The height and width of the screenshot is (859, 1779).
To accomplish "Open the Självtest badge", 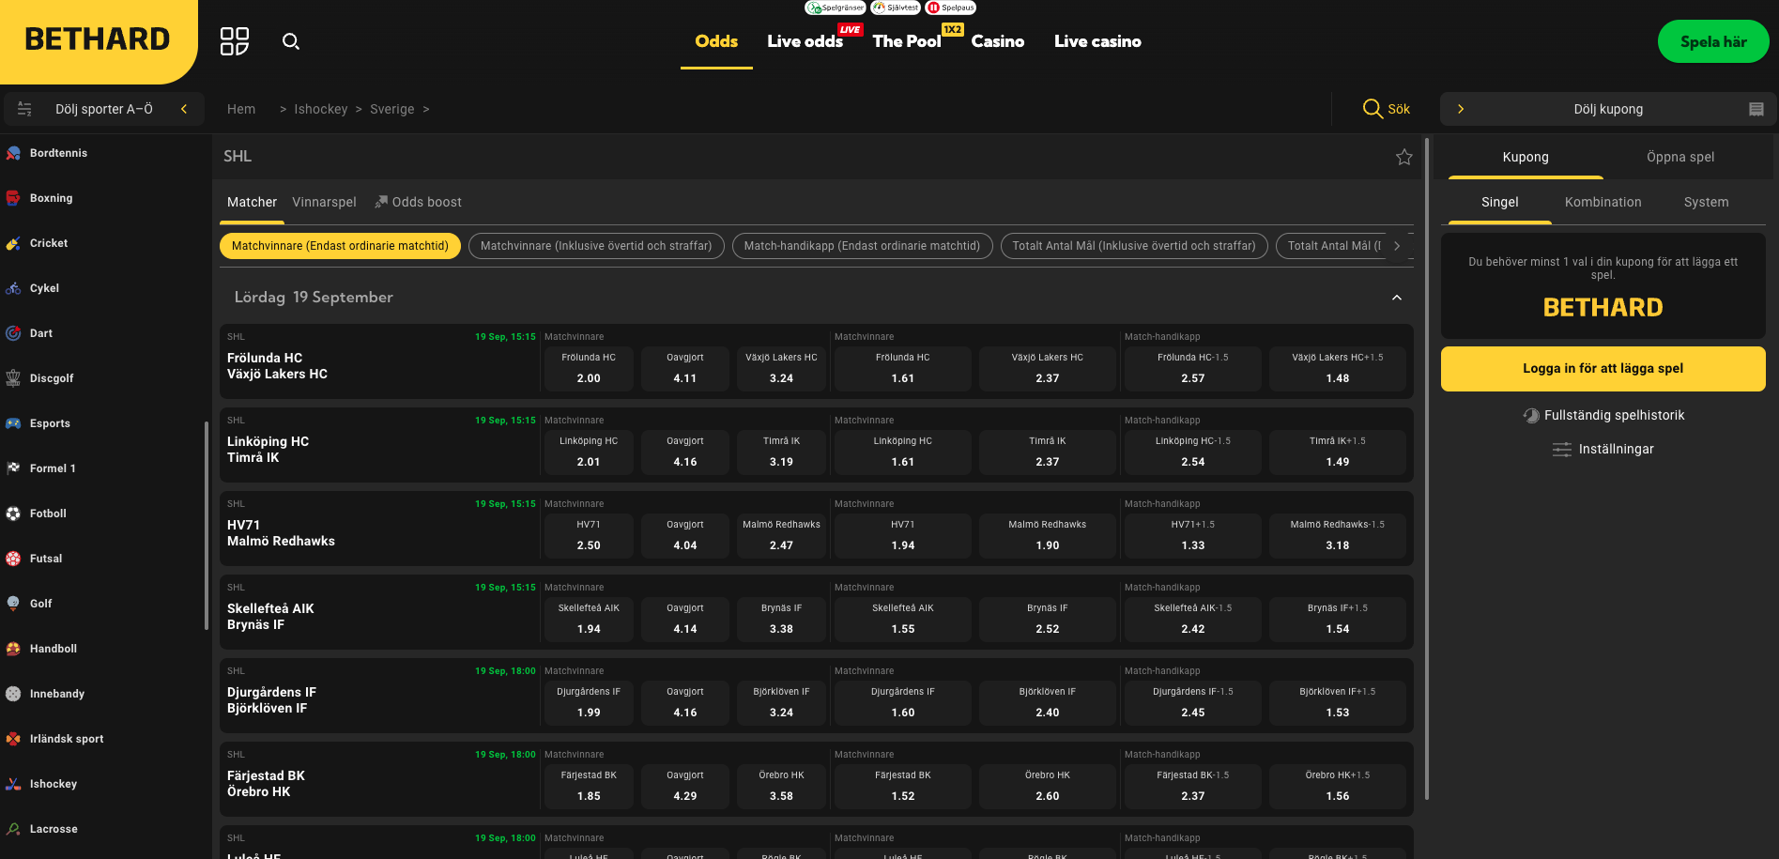I will (x=896, y=8).
